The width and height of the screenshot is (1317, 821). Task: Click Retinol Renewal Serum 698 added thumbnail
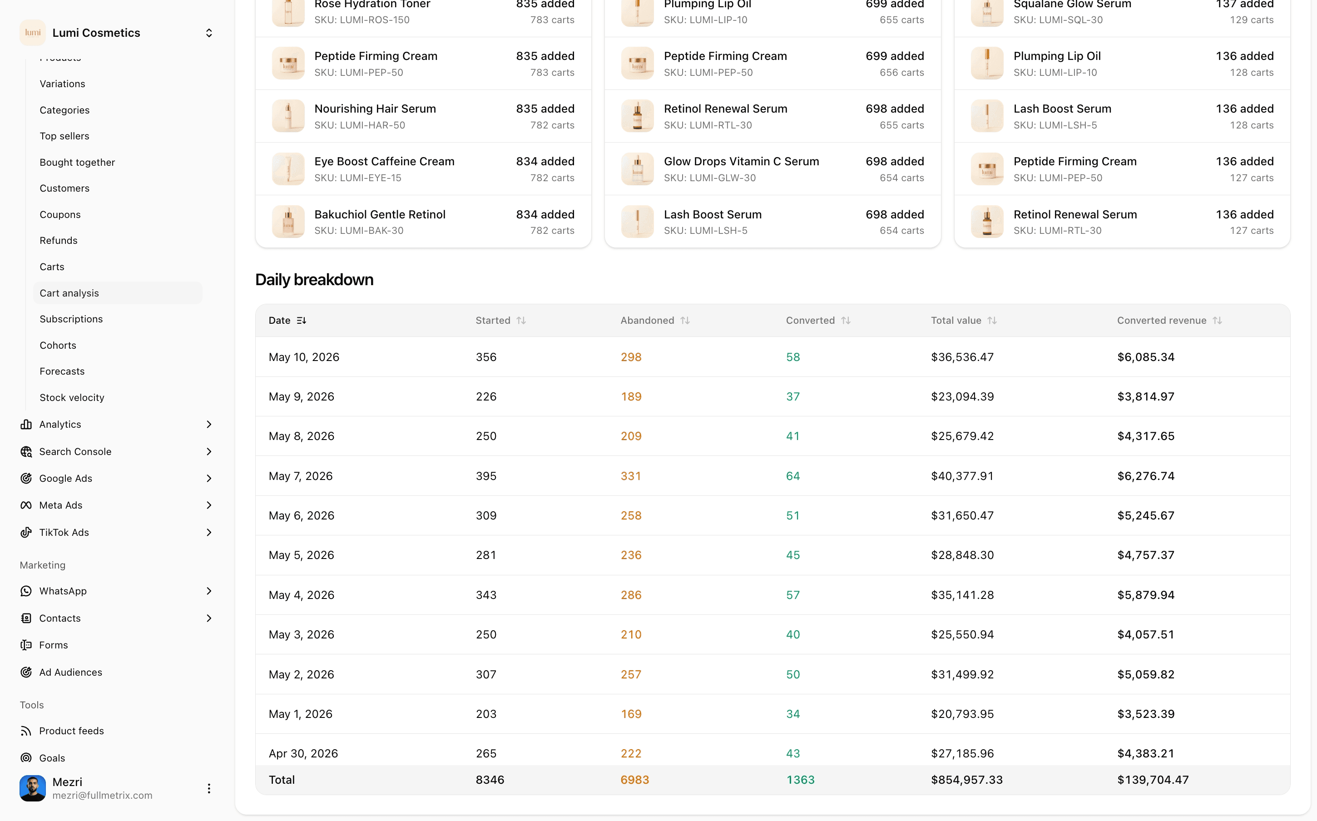pos(637,116)
